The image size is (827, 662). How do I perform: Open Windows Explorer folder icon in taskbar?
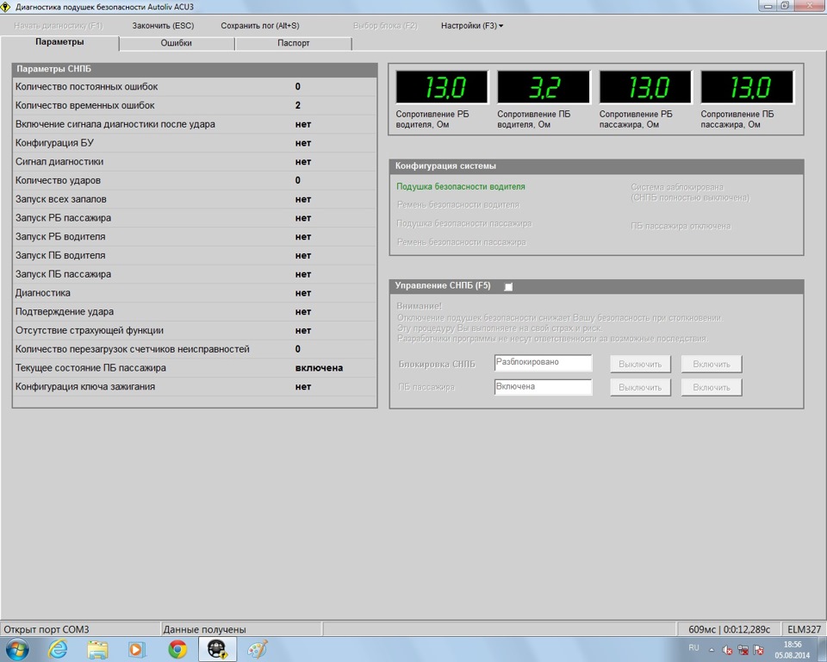pos(97,649)
